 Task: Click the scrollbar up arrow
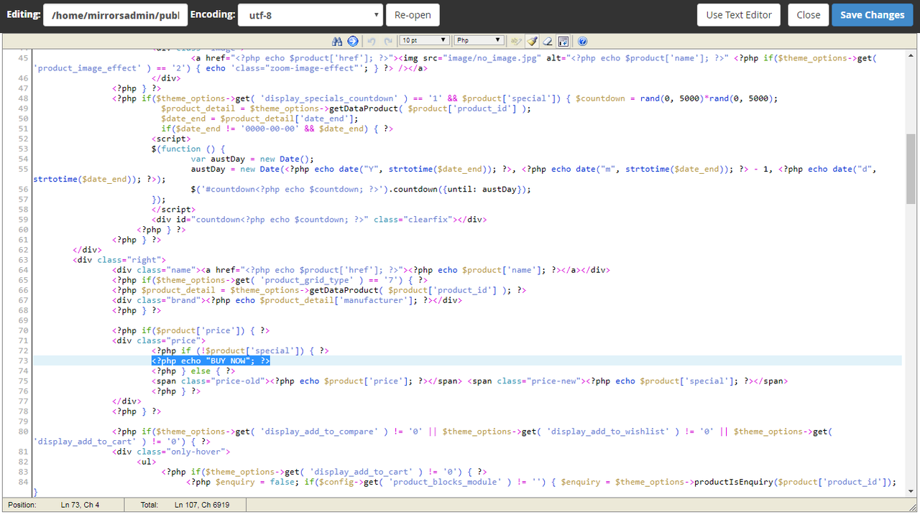click(x=911, y=54)
